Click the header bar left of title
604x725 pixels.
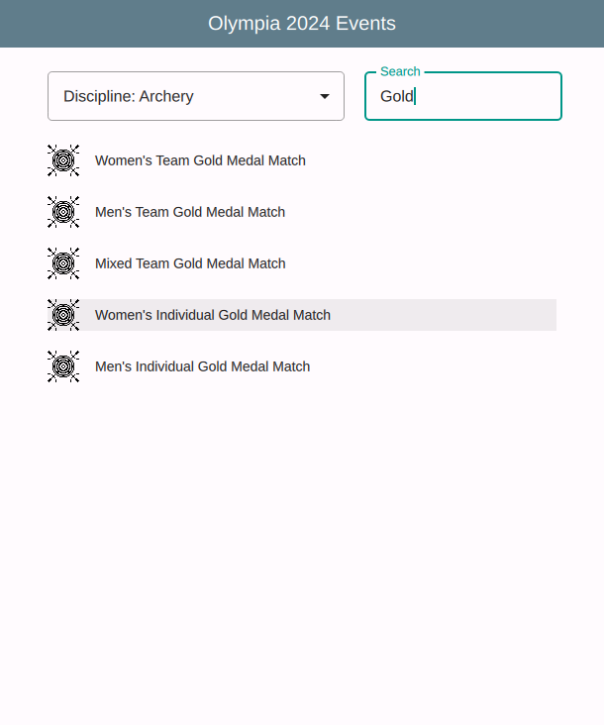tap(99, 24)
